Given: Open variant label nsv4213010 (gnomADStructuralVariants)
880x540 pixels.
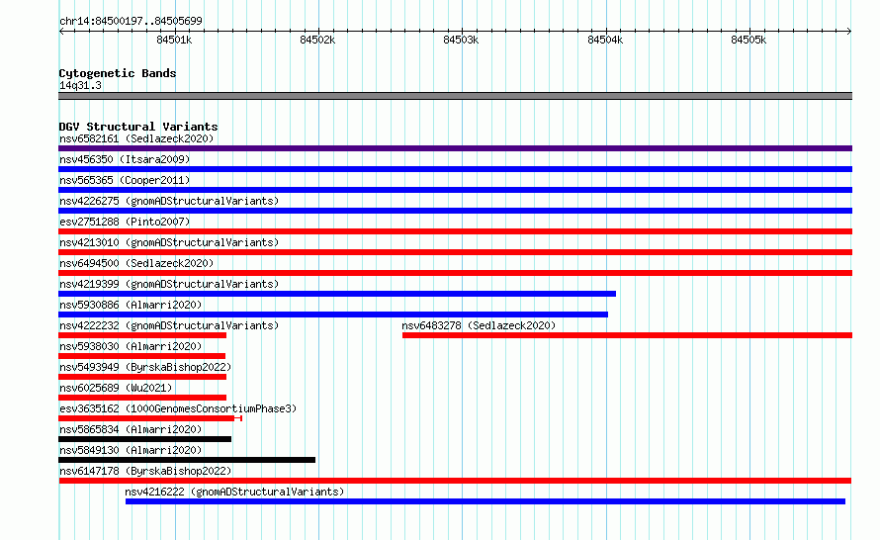Looking at the screenshot, I should [x=169, y=242].
